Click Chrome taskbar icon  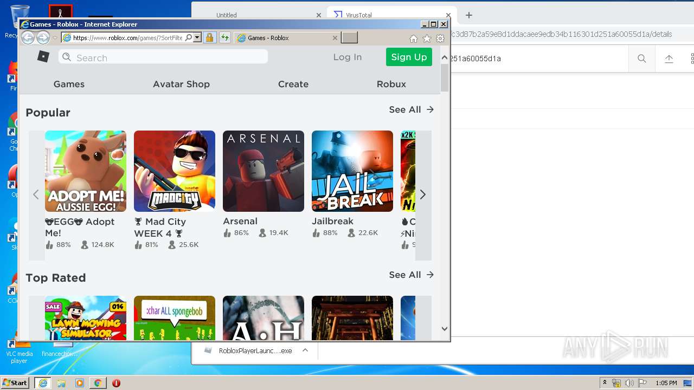point(98,383)
